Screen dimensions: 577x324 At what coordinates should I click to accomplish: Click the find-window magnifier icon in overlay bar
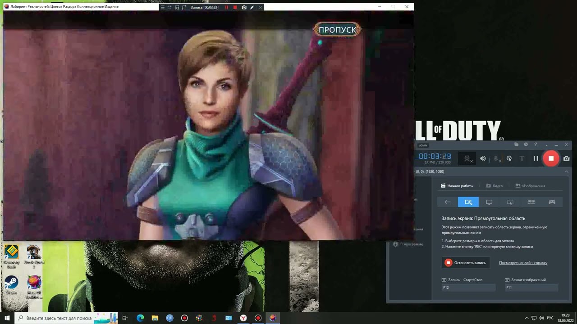177,7
